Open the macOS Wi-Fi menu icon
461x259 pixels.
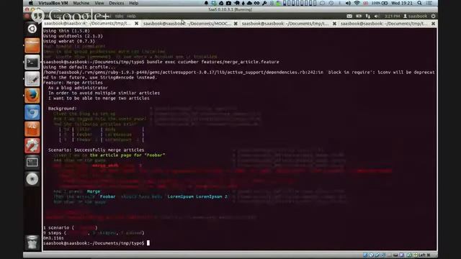357,3
